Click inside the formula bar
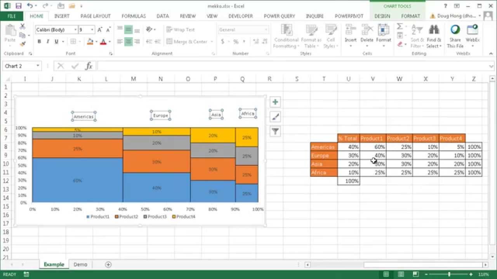The width and height of the screenshot is (497, 279). coord(293,66)
